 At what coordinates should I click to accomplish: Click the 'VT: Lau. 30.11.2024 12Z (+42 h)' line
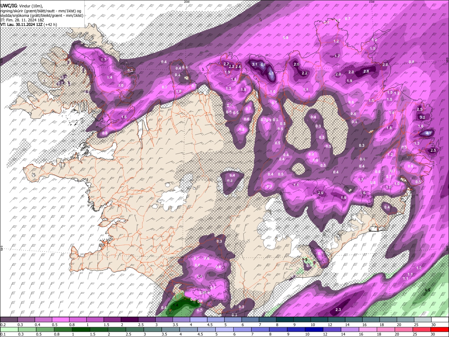[x=29, y=25]
